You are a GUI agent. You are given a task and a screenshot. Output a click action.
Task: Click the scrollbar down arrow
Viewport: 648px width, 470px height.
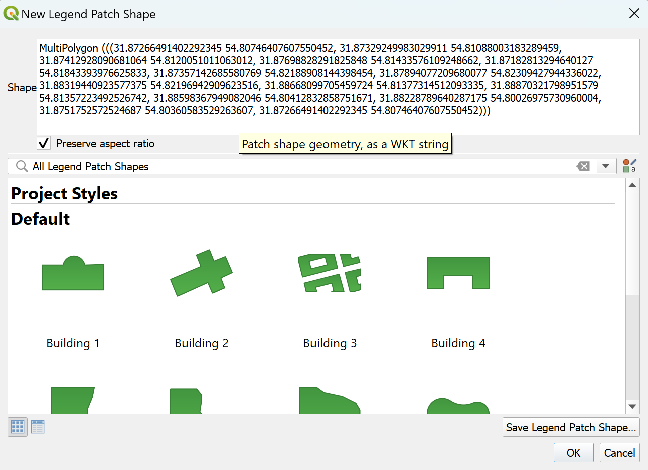point(632,407)
